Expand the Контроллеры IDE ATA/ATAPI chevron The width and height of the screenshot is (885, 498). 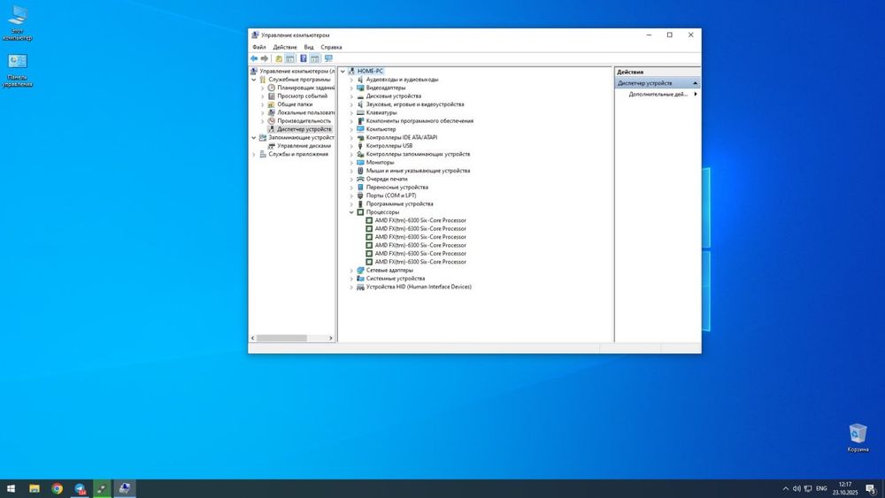coord(351,138)
